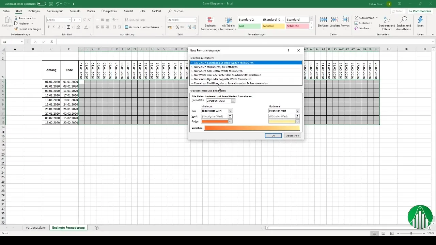Click the Kommentare button
This screenshot has height=245, width=436.
point(421,11)
